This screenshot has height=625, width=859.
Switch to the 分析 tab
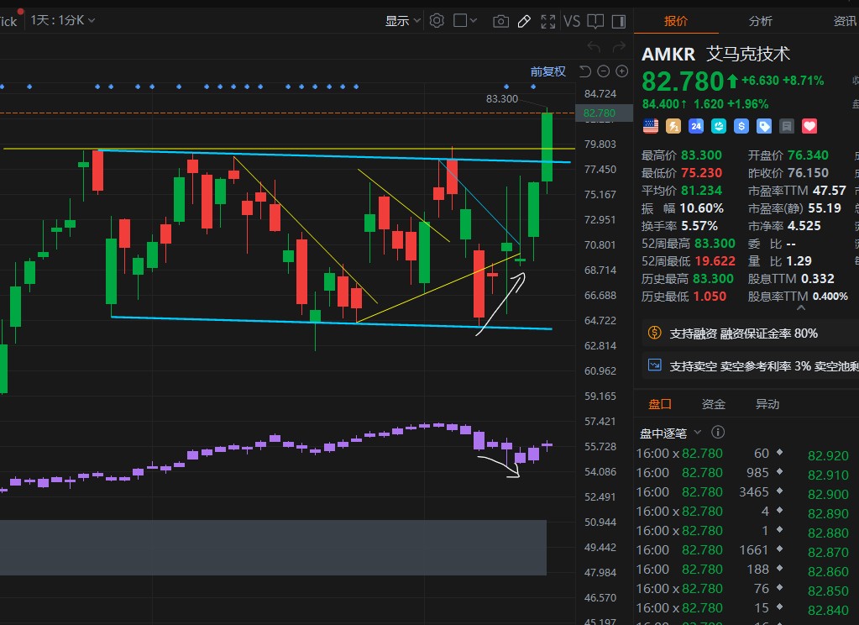pyautogui.click(x=761, y=21)
